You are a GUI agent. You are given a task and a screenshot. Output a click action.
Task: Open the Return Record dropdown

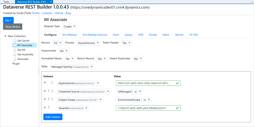[x=102, y=59]
